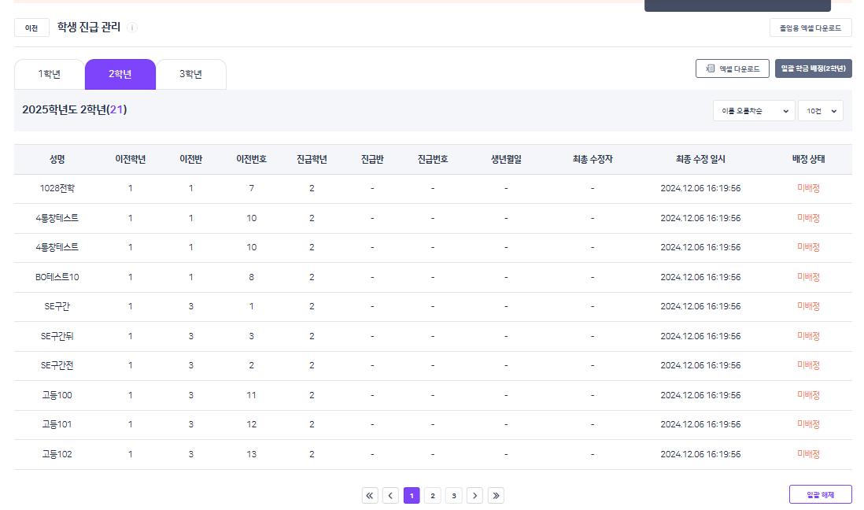Click the 미배정 status for 1028전학
This screenshot has height=510, width=864.
tap(808, 188)
